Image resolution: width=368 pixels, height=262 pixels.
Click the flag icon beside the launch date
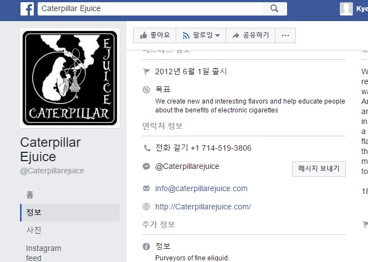(146, 71)
